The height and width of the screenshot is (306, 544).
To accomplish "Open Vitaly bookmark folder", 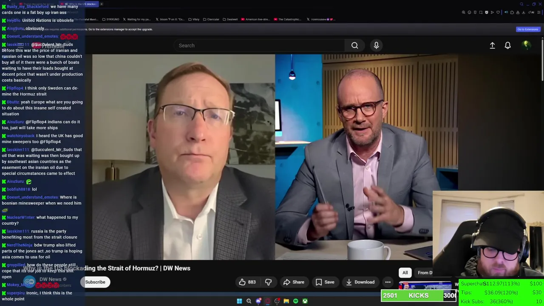I will coord(194,19).
